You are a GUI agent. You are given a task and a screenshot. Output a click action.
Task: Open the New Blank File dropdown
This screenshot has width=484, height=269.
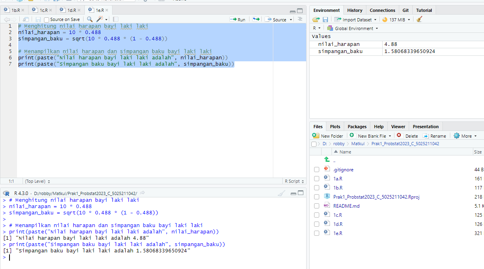click(390, 136)
